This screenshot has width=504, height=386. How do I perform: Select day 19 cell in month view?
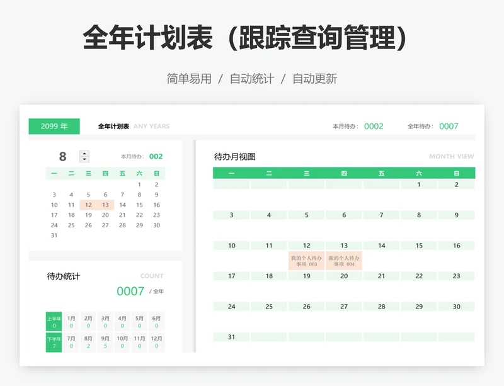[307, 276]
